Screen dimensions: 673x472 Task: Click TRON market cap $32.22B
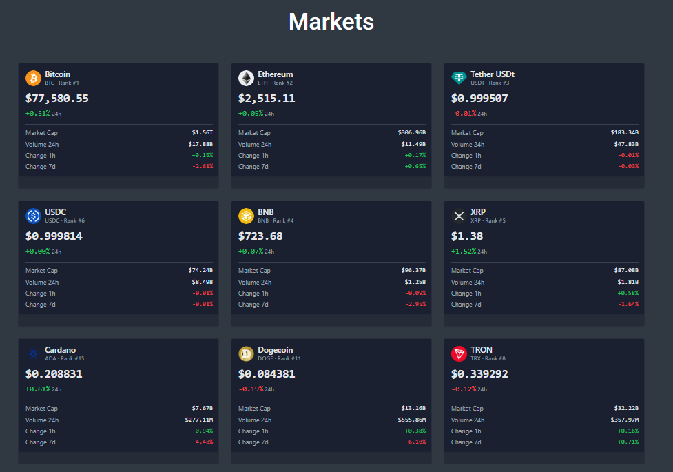(626, 409)
